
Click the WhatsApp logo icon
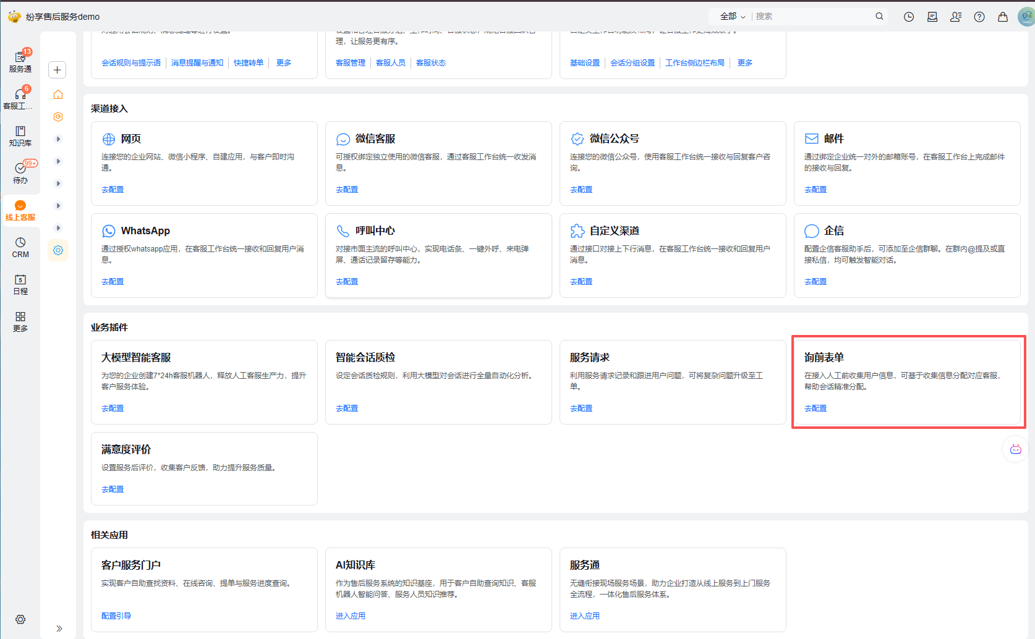pyautogui.click(x=109, y=231)
